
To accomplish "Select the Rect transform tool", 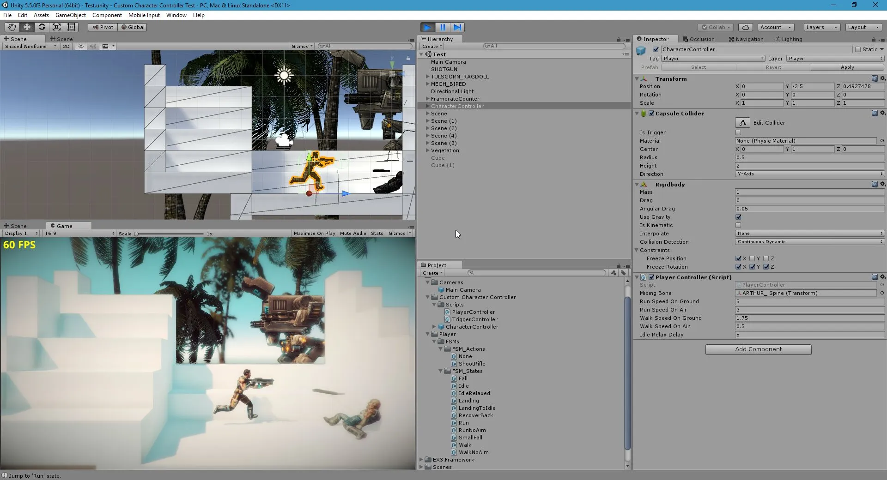I will [x=71, y=27].
